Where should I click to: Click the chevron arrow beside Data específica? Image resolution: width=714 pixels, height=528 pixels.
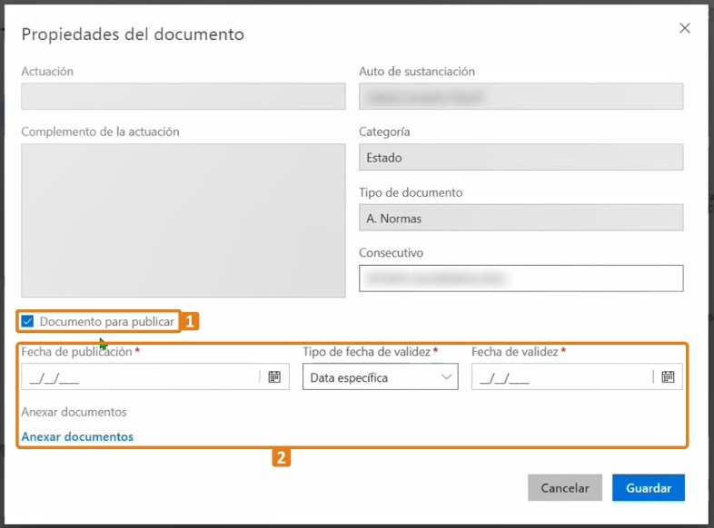[446, 377]
